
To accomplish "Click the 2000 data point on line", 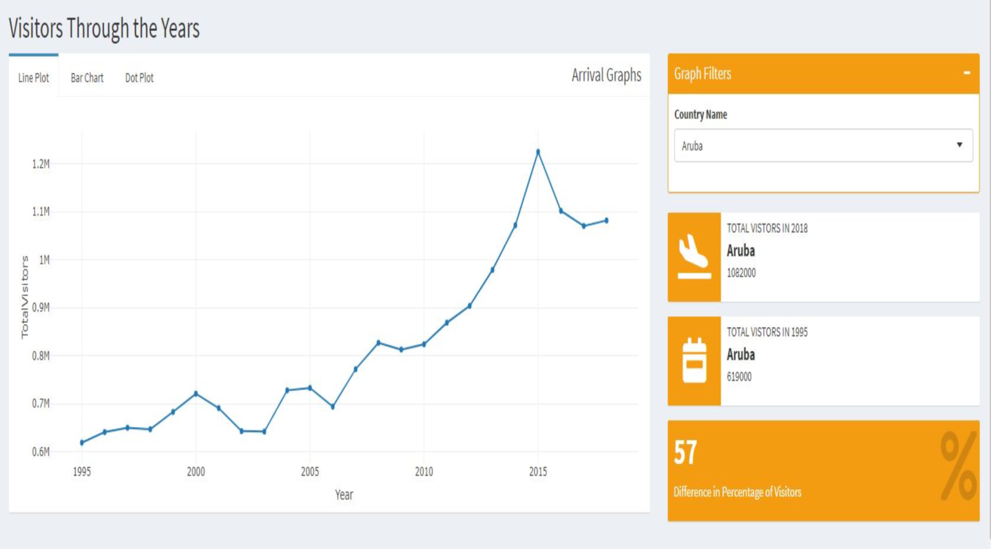I will tap(196, 394).
